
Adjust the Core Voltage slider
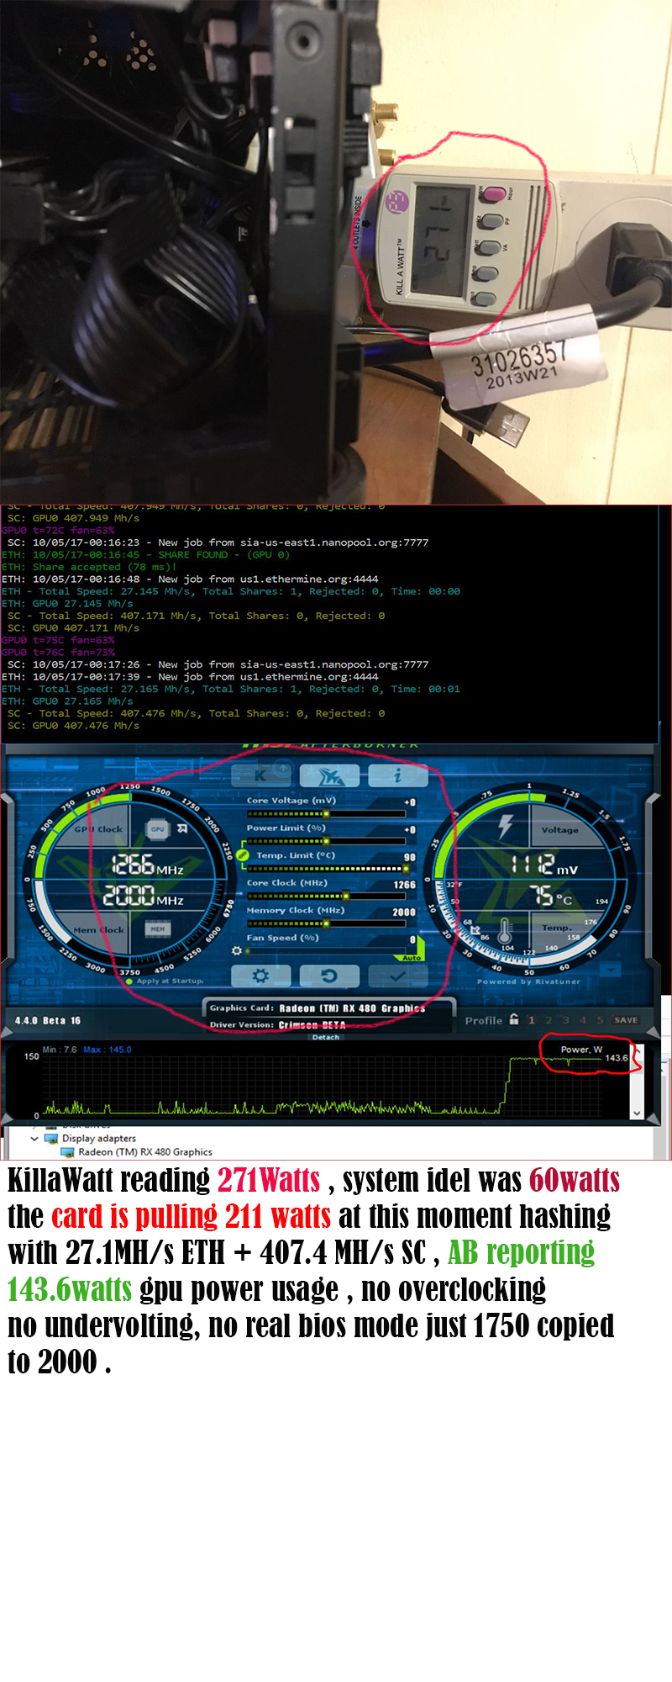click(x=326, y=813)
